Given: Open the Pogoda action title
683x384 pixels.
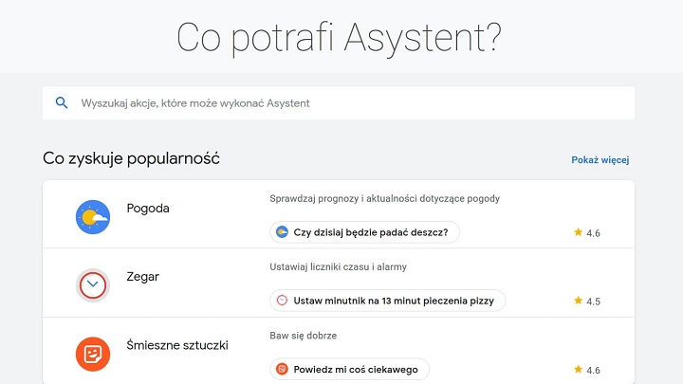Looking at the screenshot, I should pos(148,209).
